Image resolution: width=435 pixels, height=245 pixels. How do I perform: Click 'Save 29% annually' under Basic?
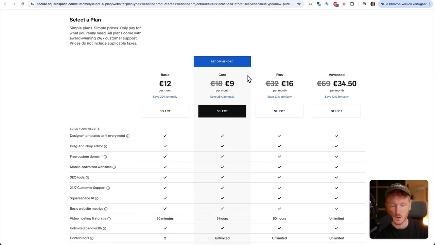[165, 97]
